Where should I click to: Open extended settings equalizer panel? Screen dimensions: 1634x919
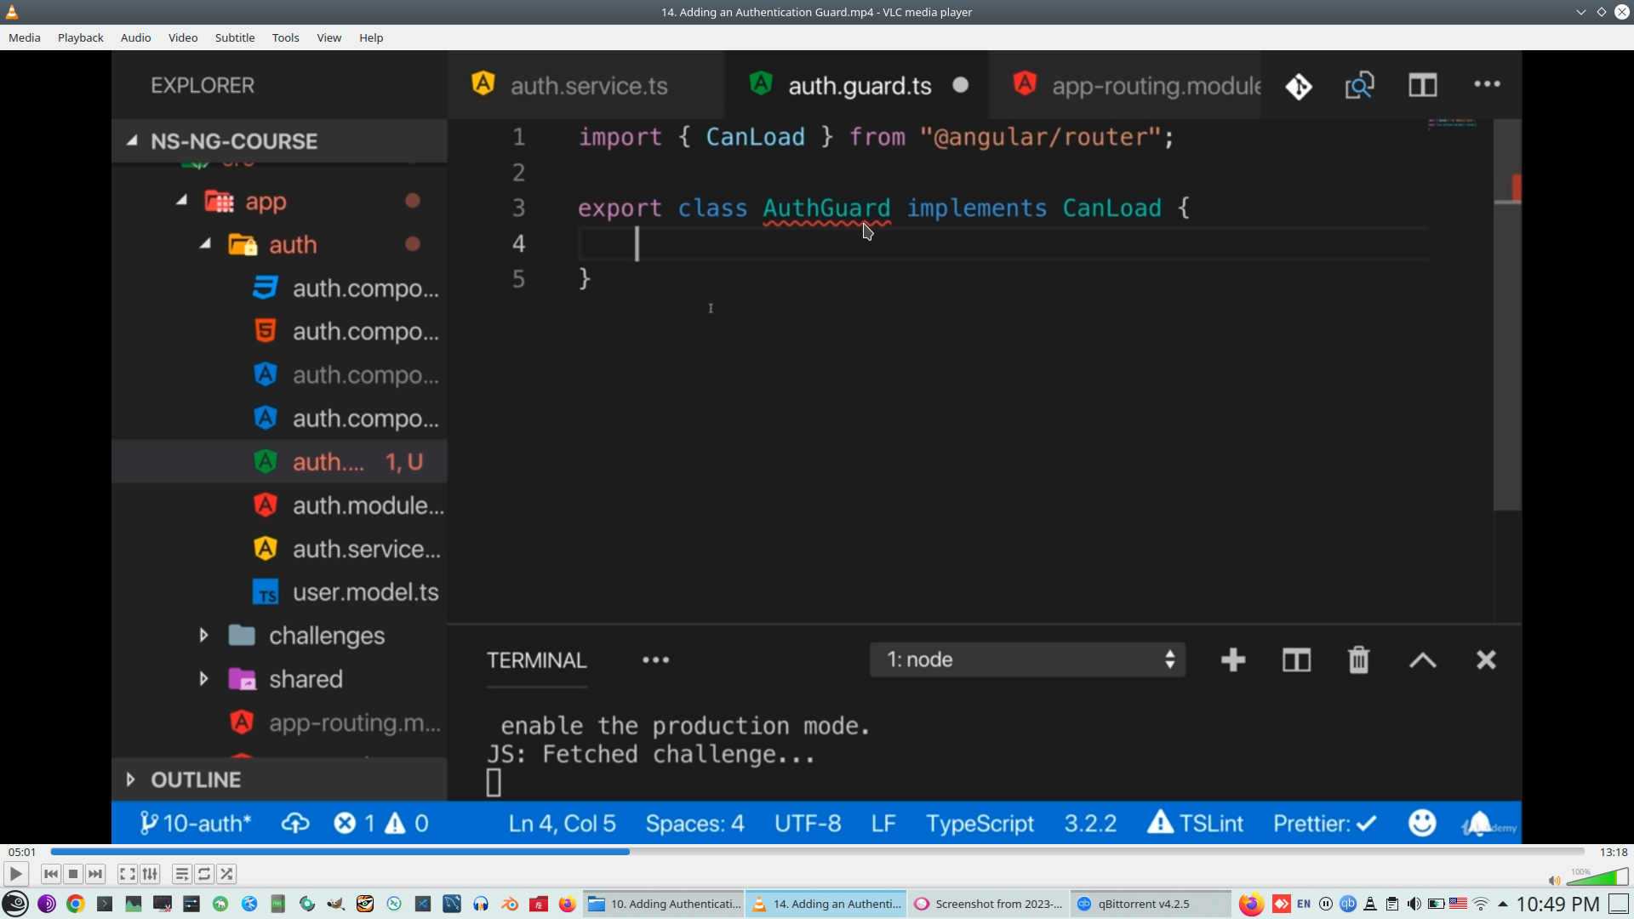coord(150,874)
